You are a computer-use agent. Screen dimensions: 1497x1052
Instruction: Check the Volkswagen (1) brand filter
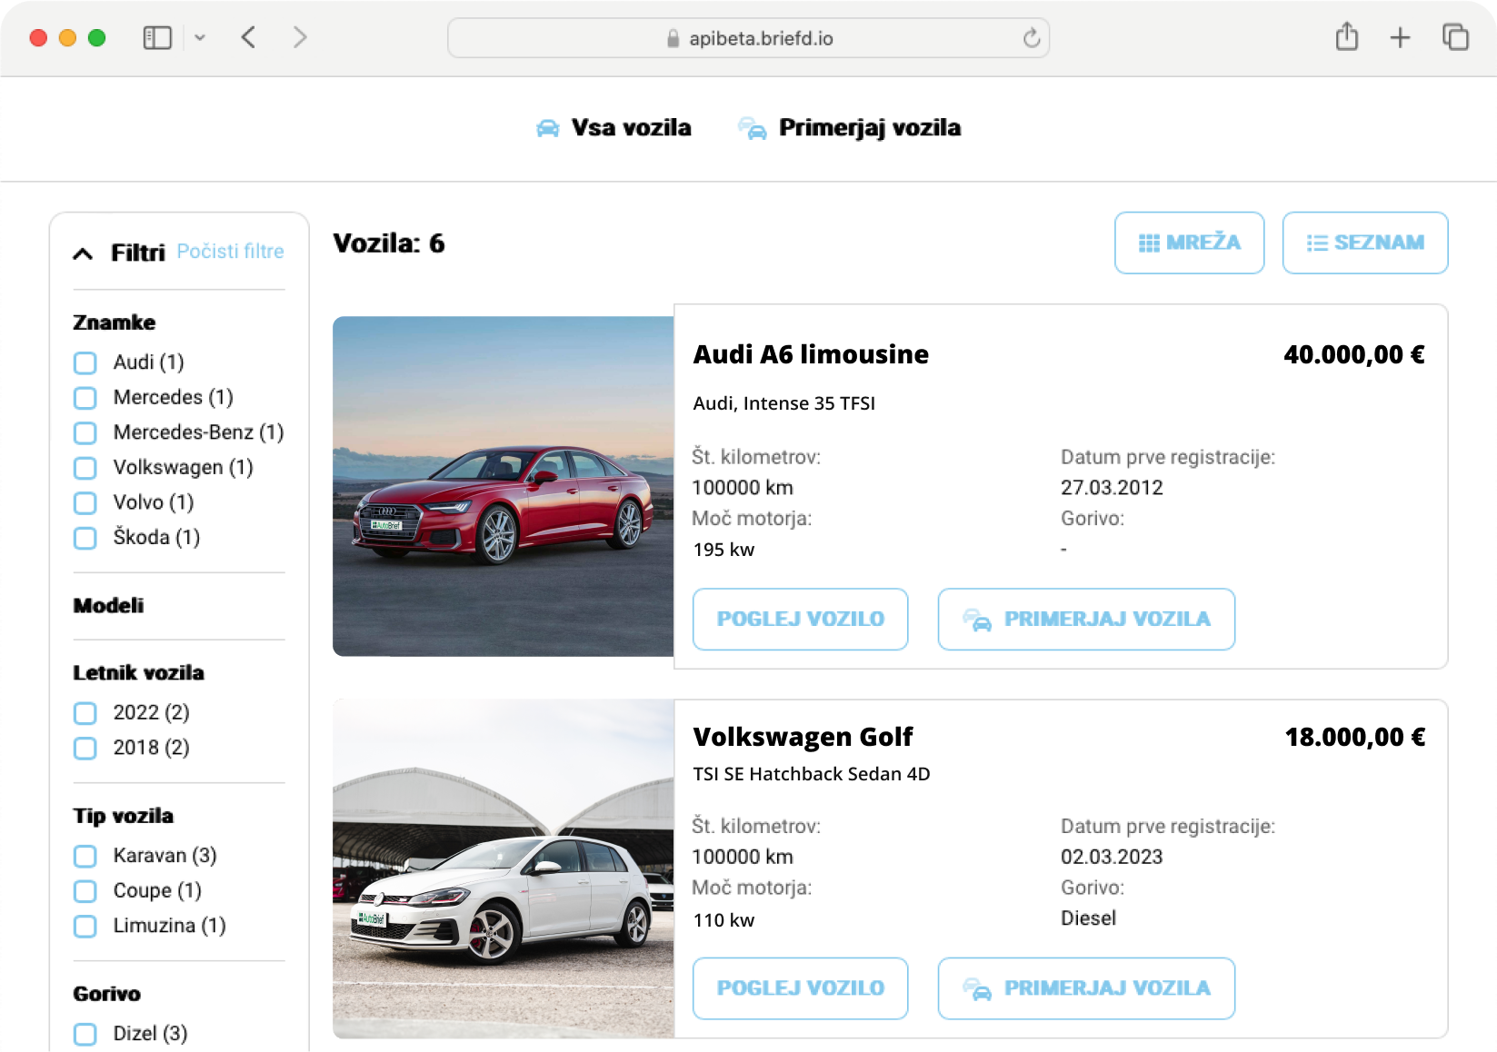click(x=85, y=468)
